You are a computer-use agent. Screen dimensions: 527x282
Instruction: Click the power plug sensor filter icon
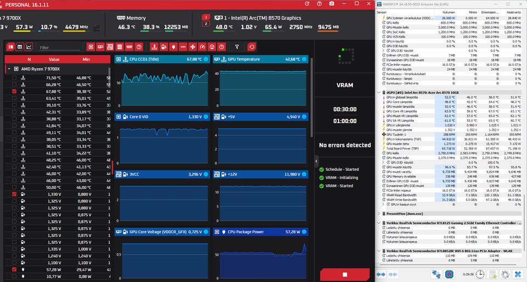point(173,47)
